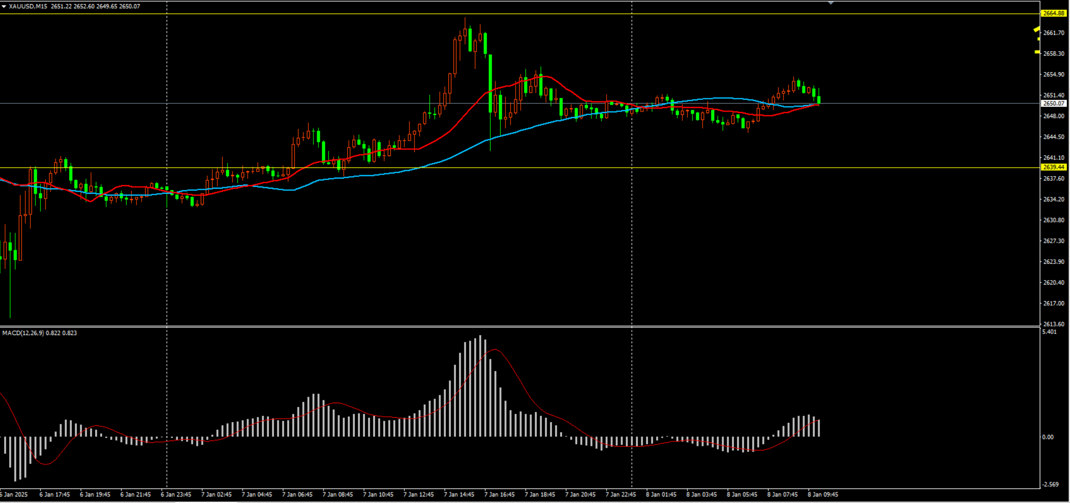
Task: Click the 7 Jan 08:45 time label
Action: click(x=338, y=494)
